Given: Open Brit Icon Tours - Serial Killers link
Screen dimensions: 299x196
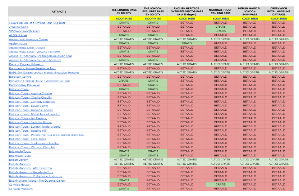Looking at the screenshot, I should 27,139.
